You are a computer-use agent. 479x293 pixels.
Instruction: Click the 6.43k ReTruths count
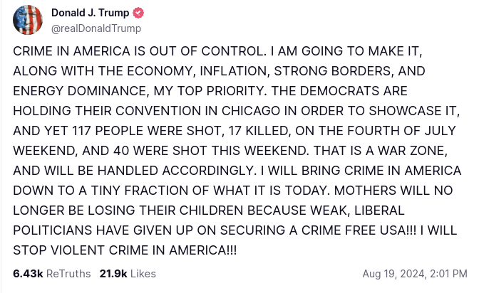28,274
